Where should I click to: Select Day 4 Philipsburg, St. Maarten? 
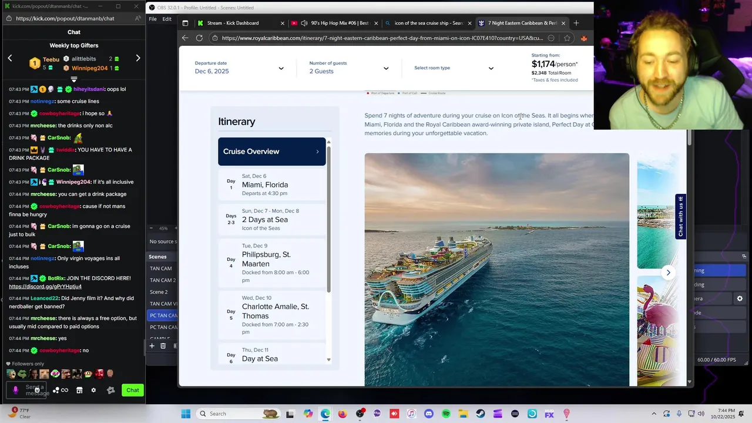click(x=271, y=263)
